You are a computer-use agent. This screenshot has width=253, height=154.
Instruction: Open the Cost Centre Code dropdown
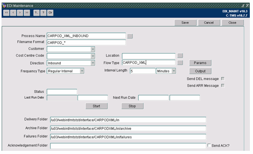click(93, 56)
